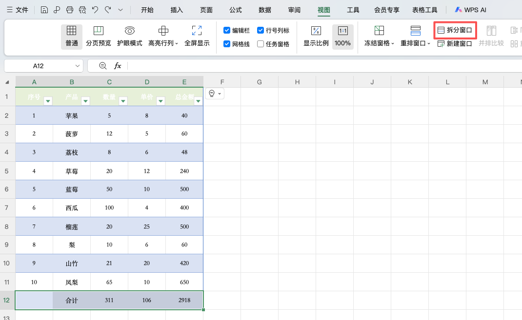Click the export PDF icon beside save
The image size is (522, 320).
pyautogui.click(x=57, y=10)
